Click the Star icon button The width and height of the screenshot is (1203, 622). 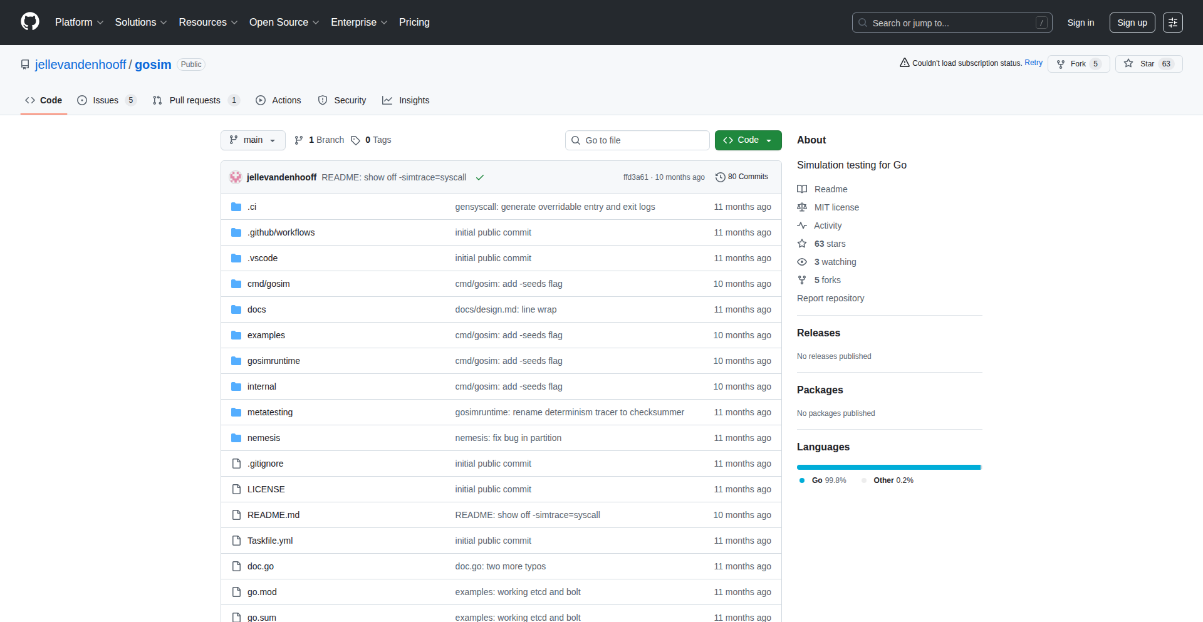pos(1128,64)
